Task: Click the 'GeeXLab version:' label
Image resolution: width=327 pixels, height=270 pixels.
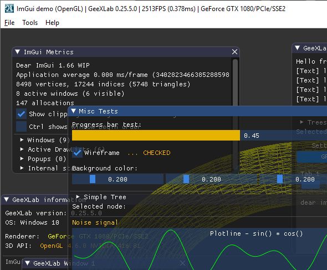Action: click(35, 213)
